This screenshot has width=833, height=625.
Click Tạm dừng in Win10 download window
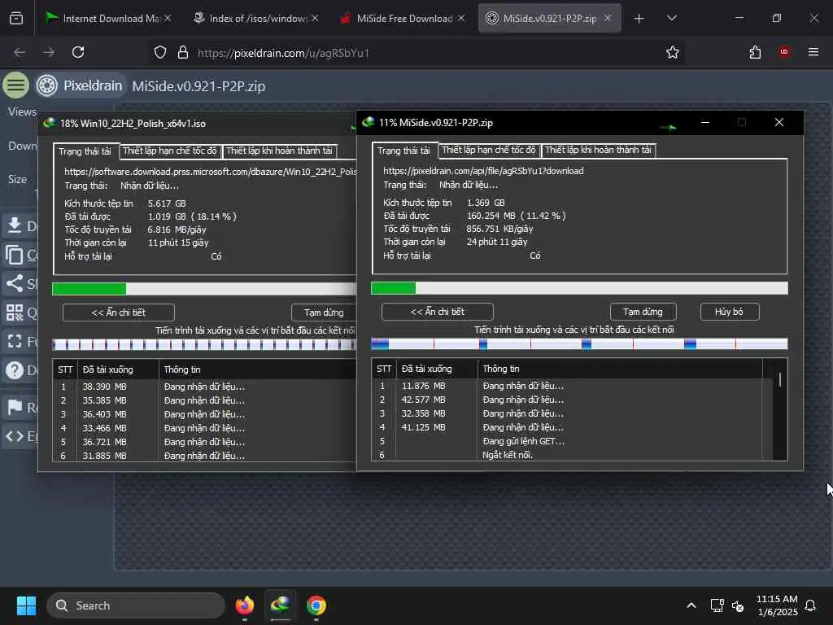324,312
